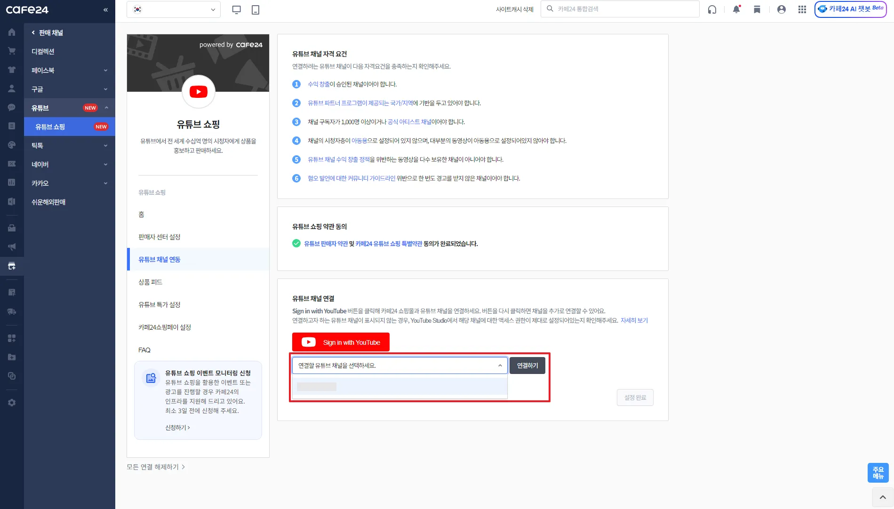This screenshot has width=894, height=509.
Task: Open the notifications bell
Action: coord(736,9)
